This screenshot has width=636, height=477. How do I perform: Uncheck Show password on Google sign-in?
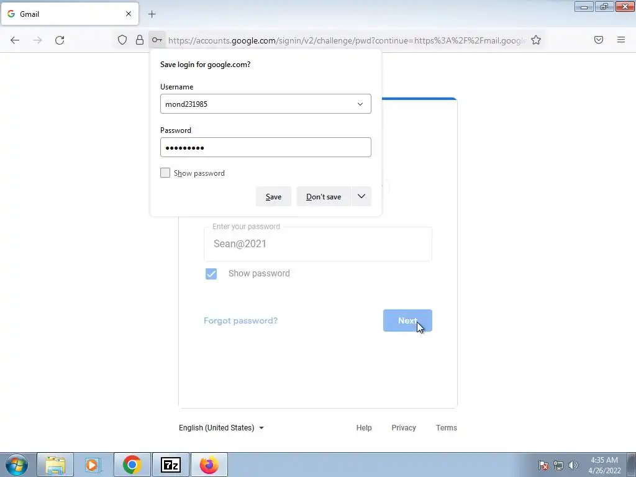pyautogui.click(x=211, y=274)
